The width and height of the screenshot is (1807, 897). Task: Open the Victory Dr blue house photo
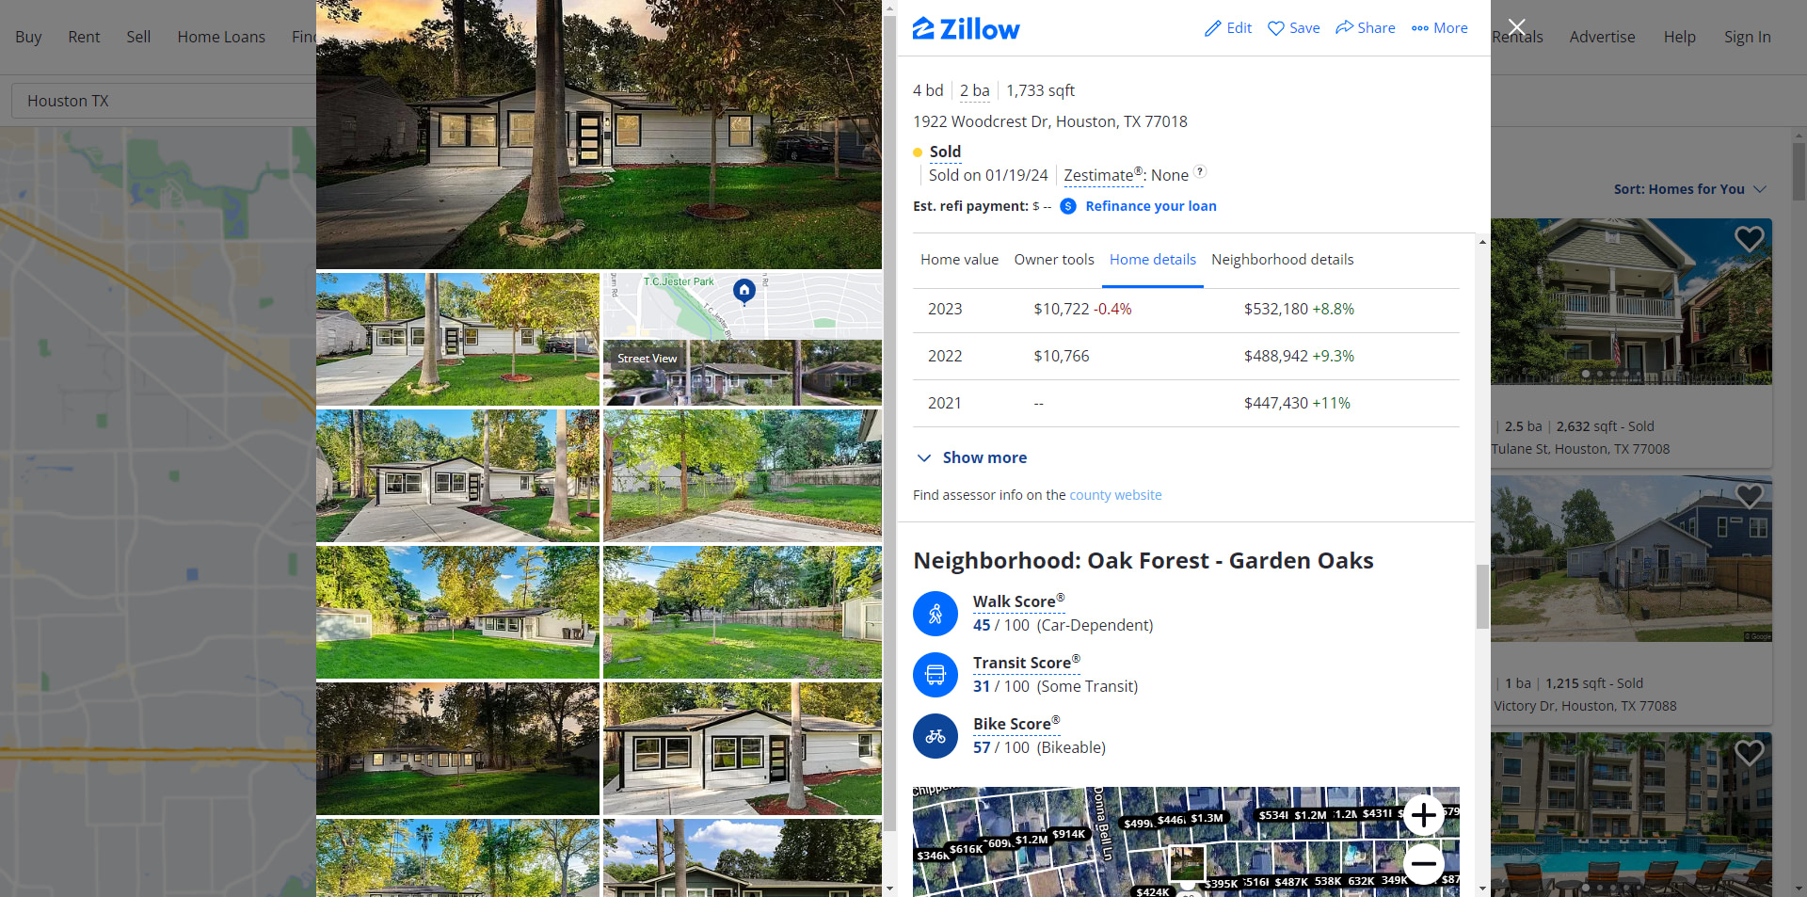pyautogui.click(x=1631, y=558)
